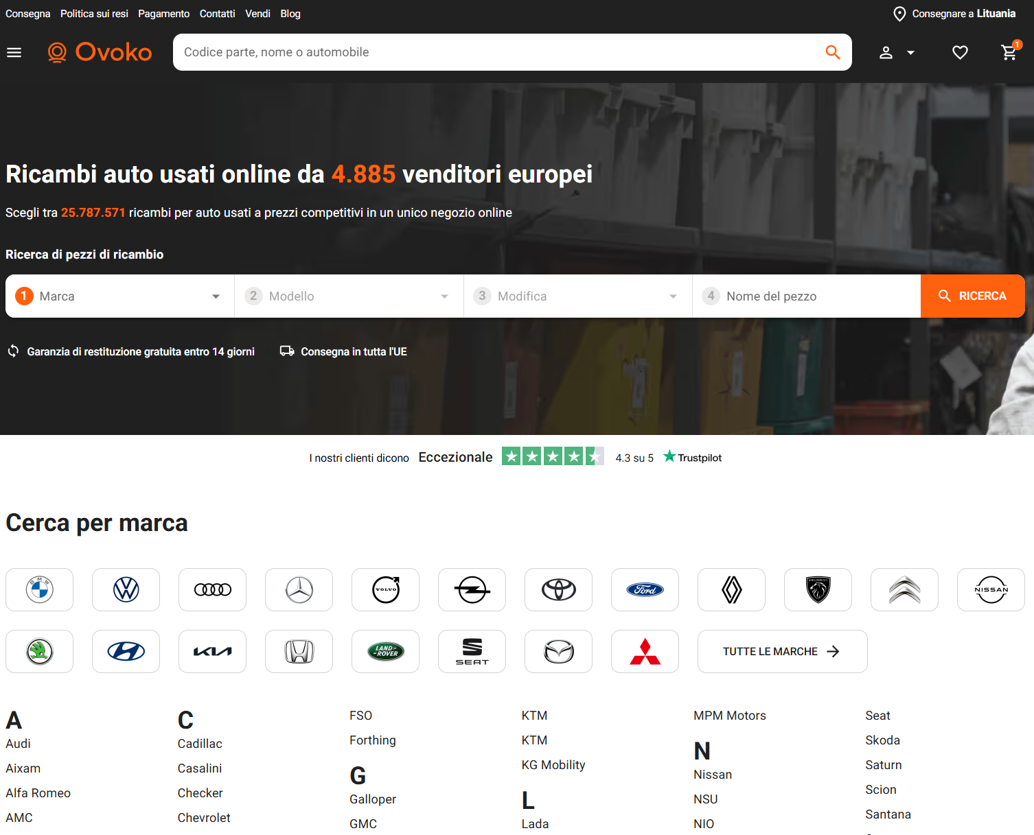Expand the account dropdown arrow

[911, 52]
